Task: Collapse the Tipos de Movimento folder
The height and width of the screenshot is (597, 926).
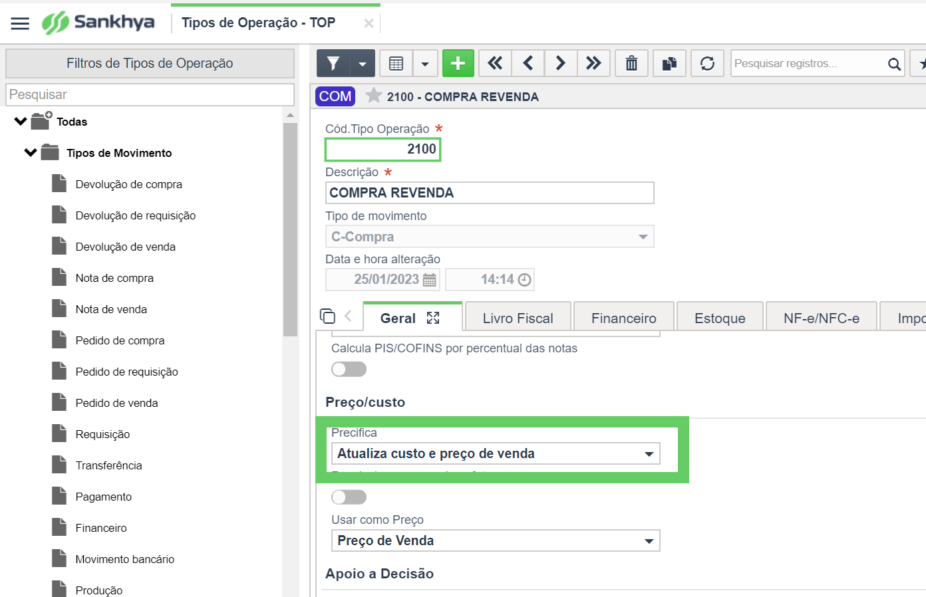Action: click(31, 153)
